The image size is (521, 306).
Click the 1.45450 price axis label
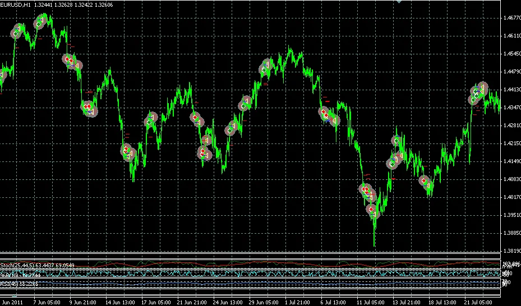[x=512, y=53]
